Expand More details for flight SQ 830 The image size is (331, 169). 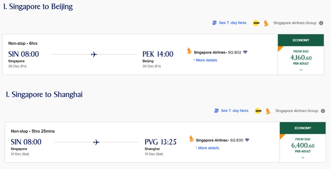(x=207, y=148)
